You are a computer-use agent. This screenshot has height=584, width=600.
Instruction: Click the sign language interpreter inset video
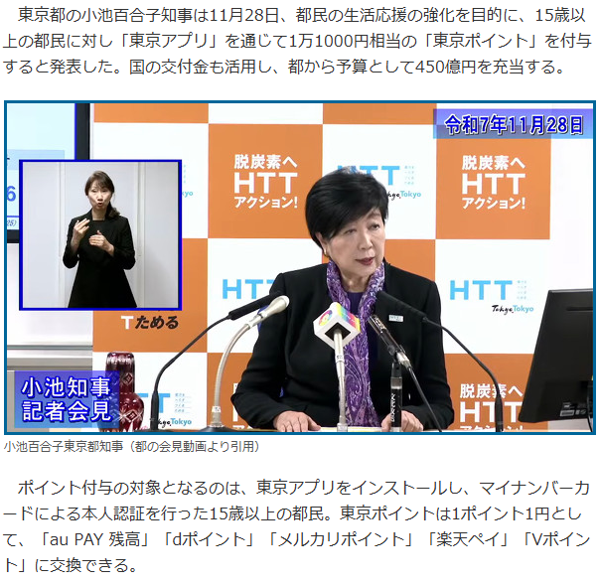pyautogui.click(x=101, y=234)
